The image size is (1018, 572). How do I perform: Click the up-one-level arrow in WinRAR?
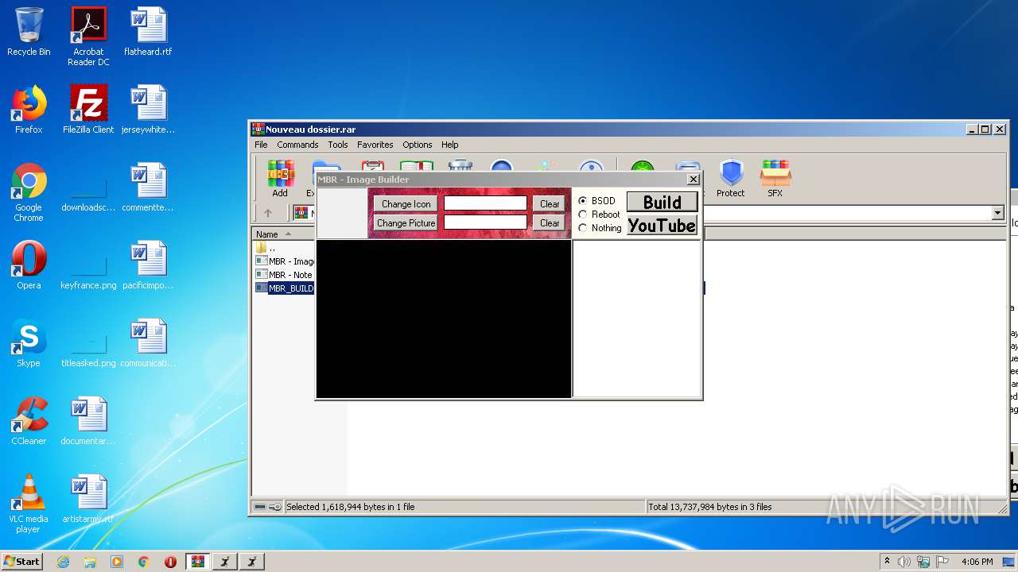pyautogui.click(x=268, y=213)
